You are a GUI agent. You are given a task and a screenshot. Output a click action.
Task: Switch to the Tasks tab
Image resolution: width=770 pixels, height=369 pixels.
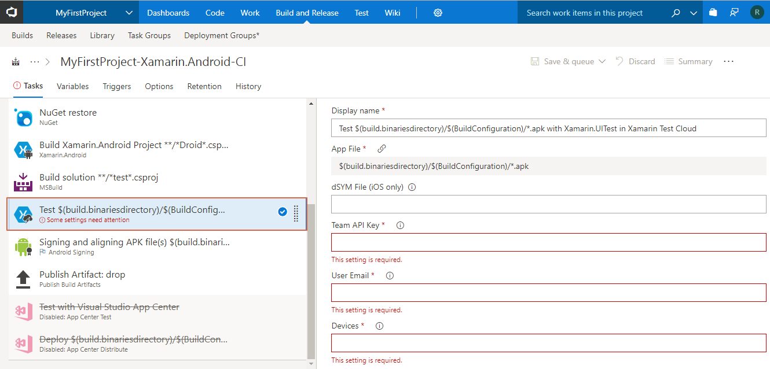click(x=28, y=86)
